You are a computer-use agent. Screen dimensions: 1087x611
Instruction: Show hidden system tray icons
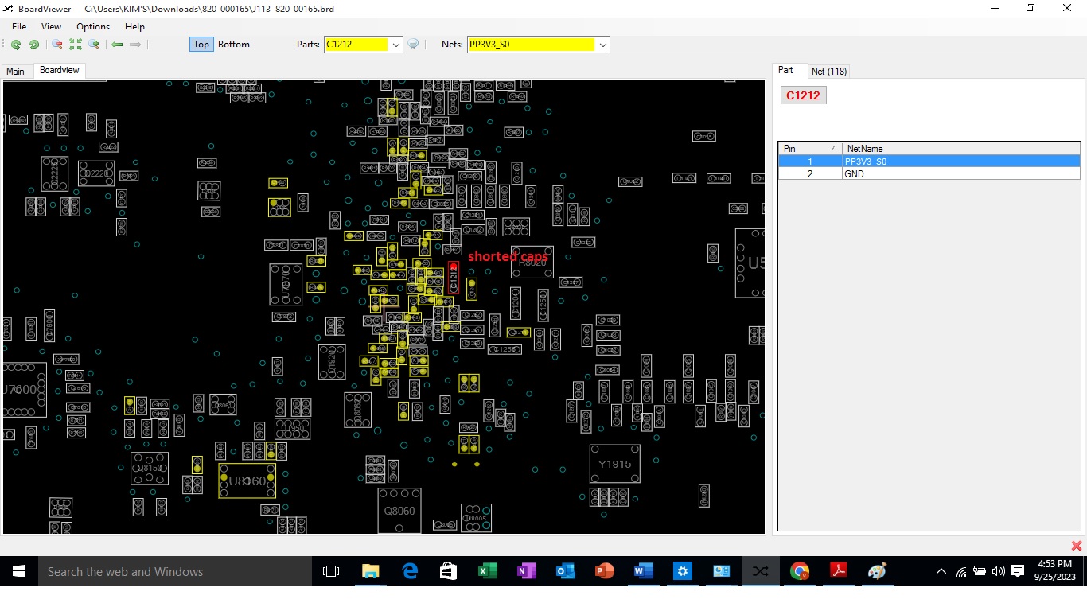[x=941, y=571]
